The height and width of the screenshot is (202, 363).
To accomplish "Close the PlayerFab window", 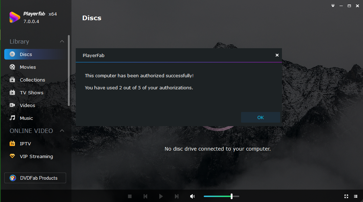I will tap(357, 6).
